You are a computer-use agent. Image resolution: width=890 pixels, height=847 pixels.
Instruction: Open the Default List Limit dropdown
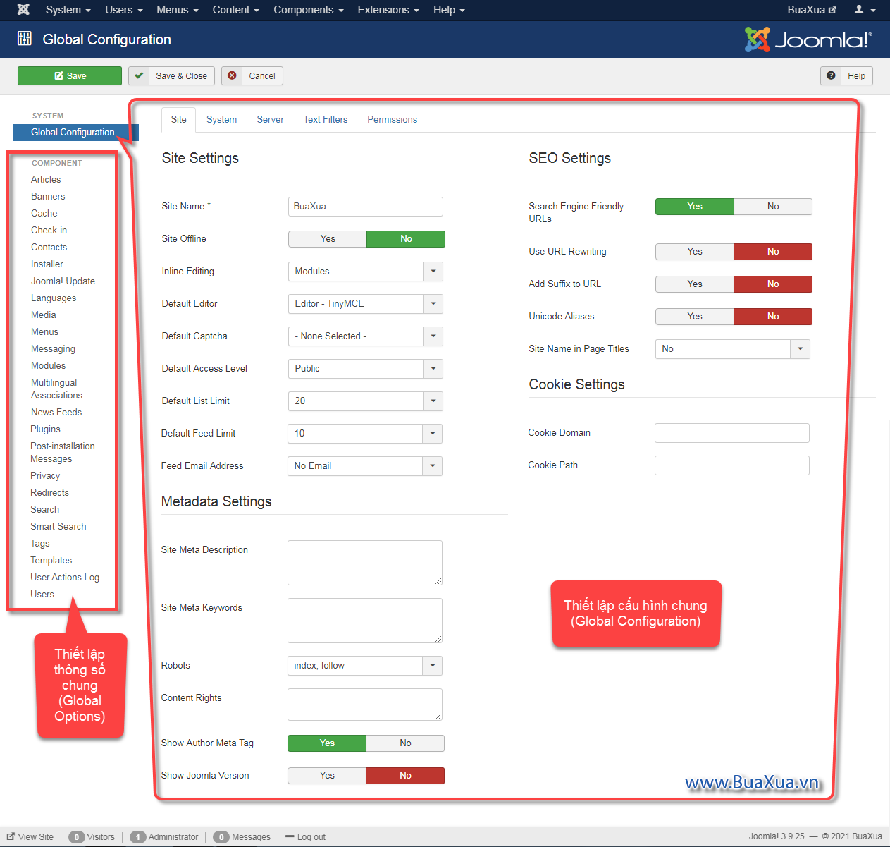(x=366, y=401)
